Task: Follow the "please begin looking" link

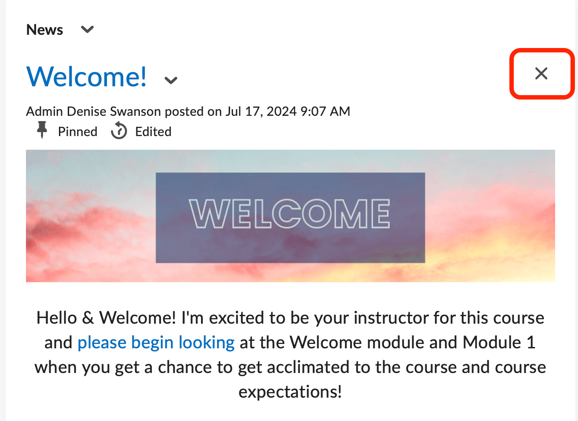Action: point(156,342)
